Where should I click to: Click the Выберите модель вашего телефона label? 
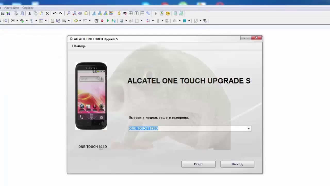159,118
